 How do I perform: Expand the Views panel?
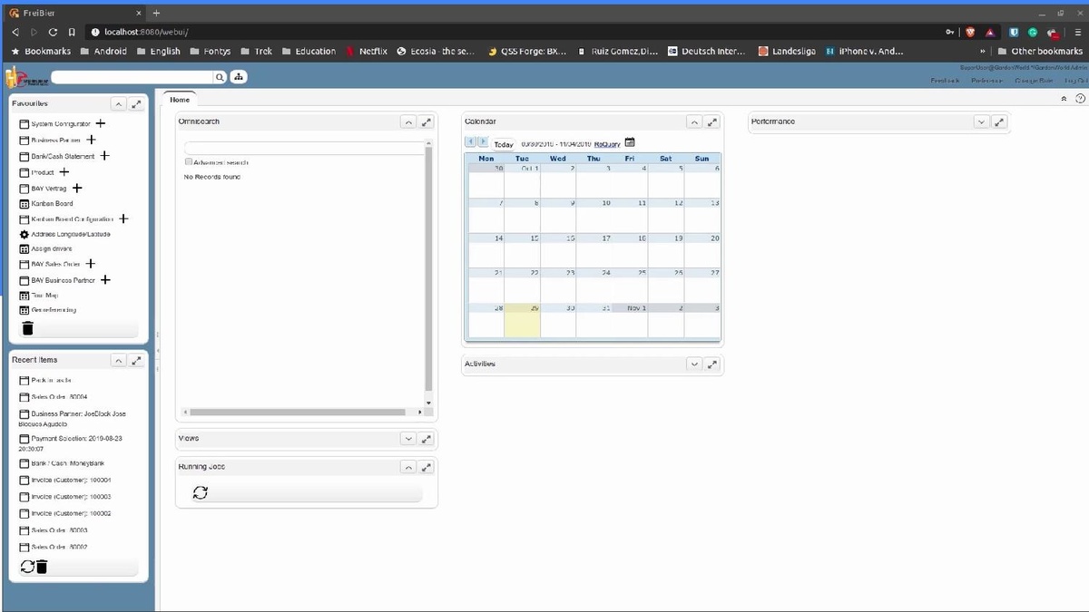407,439
